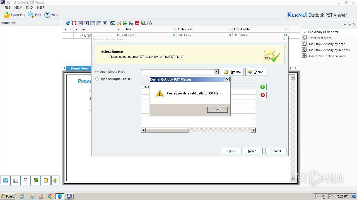Open Windows Explorer folder from taskbar
The height and width of the screenshot is (200, 357).
pyautogui.click(x=32, y=196)
